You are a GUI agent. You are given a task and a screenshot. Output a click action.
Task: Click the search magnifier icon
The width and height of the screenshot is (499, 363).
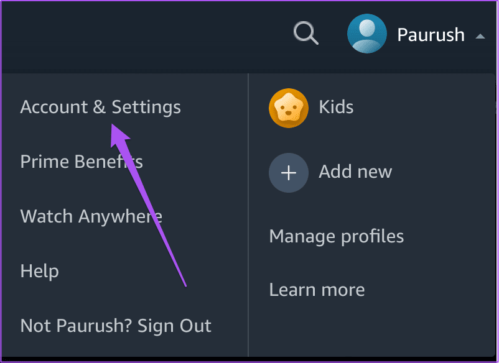click(x=305, y=34)
